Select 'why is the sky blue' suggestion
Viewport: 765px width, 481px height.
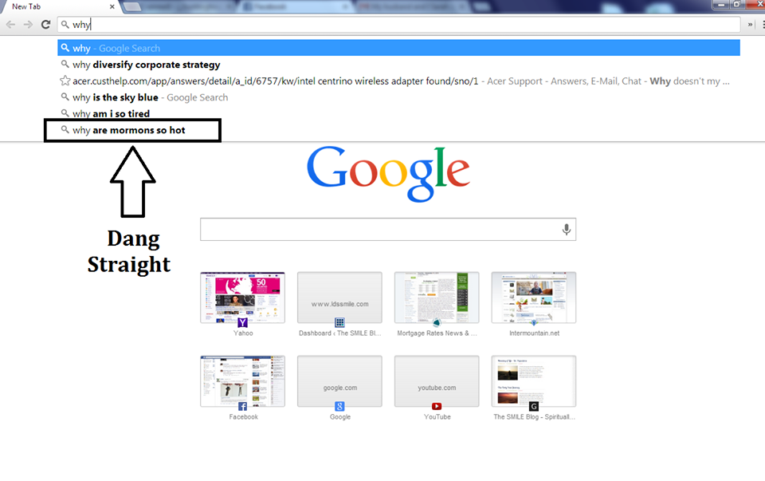pos(398,97)
